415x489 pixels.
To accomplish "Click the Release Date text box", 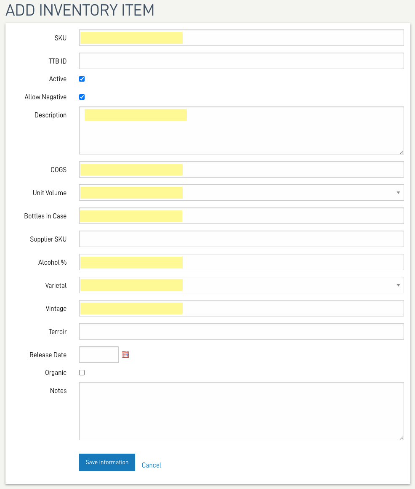I will click(x=99, y=355).
